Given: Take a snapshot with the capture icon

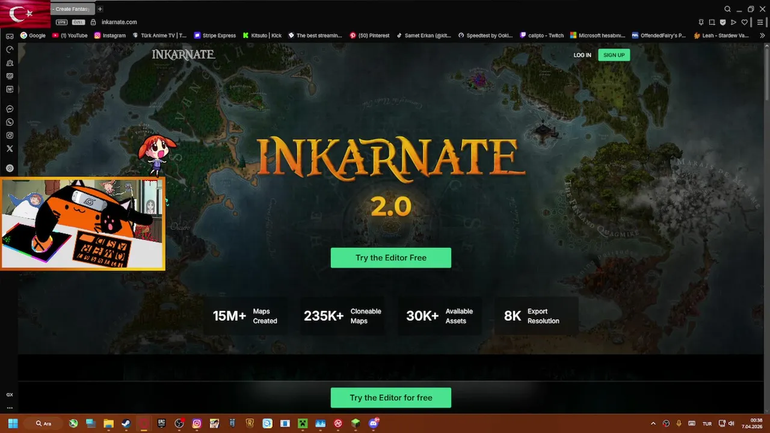Looking at the screenshot, I should 712,22.
